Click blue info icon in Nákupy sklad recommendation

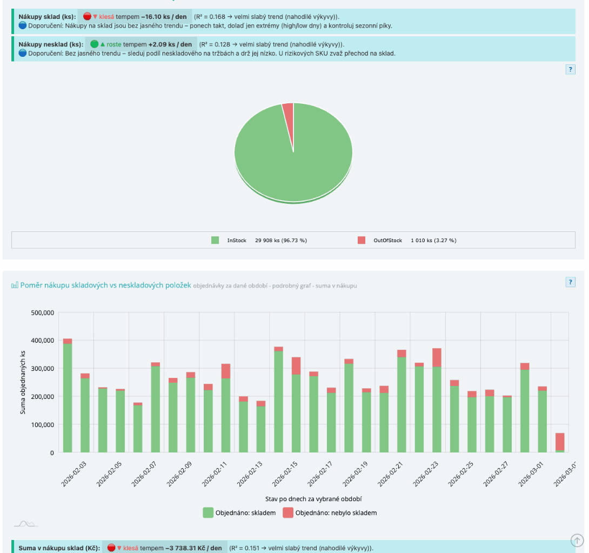[23, 25]
